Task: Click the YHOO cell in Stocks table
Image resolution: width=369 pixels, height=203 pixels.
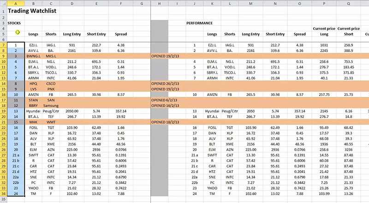Action: tap(33, 188)
